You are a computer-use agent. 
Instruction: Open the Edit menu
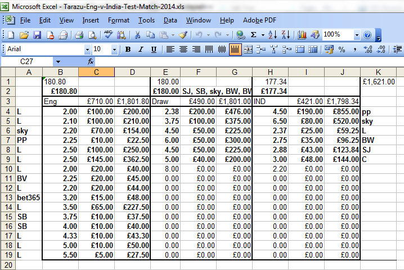click(45, 20)
